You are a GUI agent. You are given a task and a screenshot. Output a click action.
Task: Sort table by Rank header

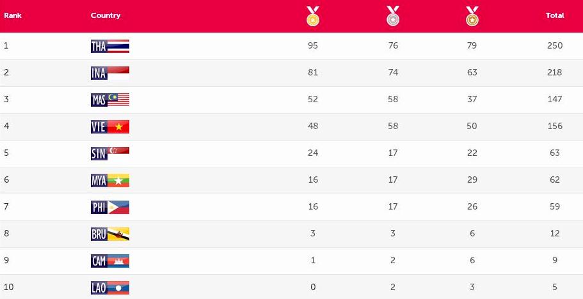coord(13,15)
